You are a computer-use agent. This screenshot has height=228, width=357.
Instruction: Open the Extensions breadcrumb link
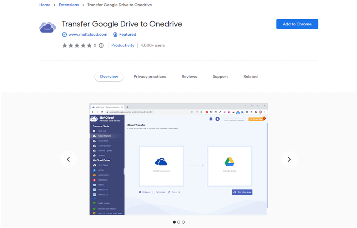click(x=69, y=5)
